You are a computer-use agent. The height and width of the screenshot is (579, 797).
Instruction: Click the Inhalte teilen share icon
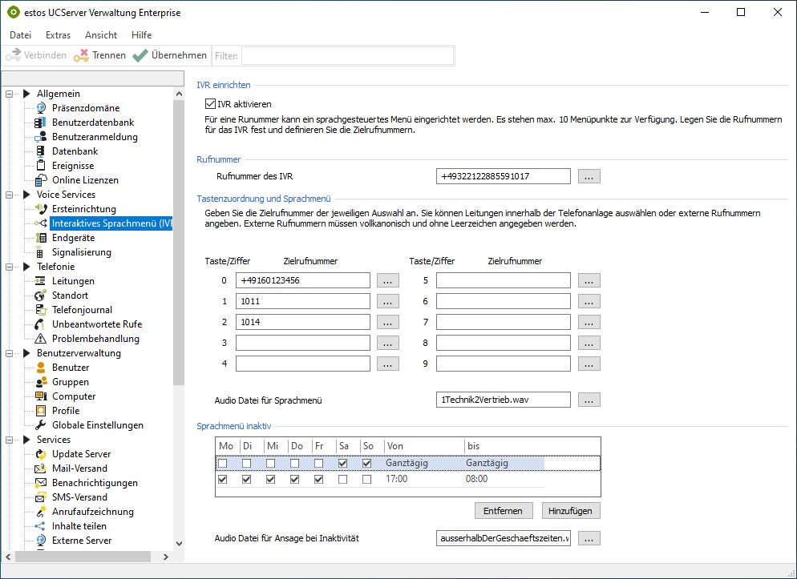tap(41, 526)
